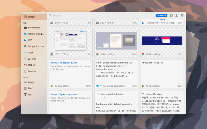Click the anchor pin icon
Image resolution: width=207 pixels, height=129 pixels.
pos(177,15)
